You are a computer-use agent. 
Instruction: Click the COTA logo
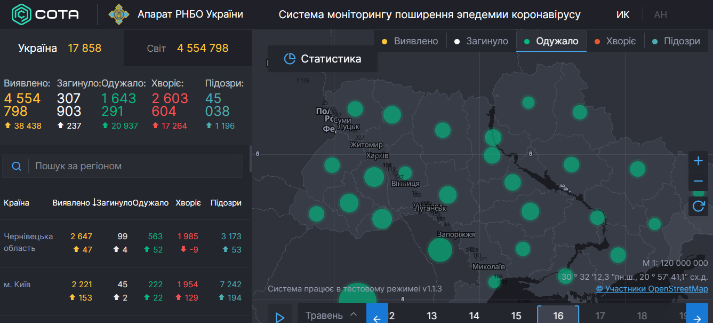[x=37, y=14]
